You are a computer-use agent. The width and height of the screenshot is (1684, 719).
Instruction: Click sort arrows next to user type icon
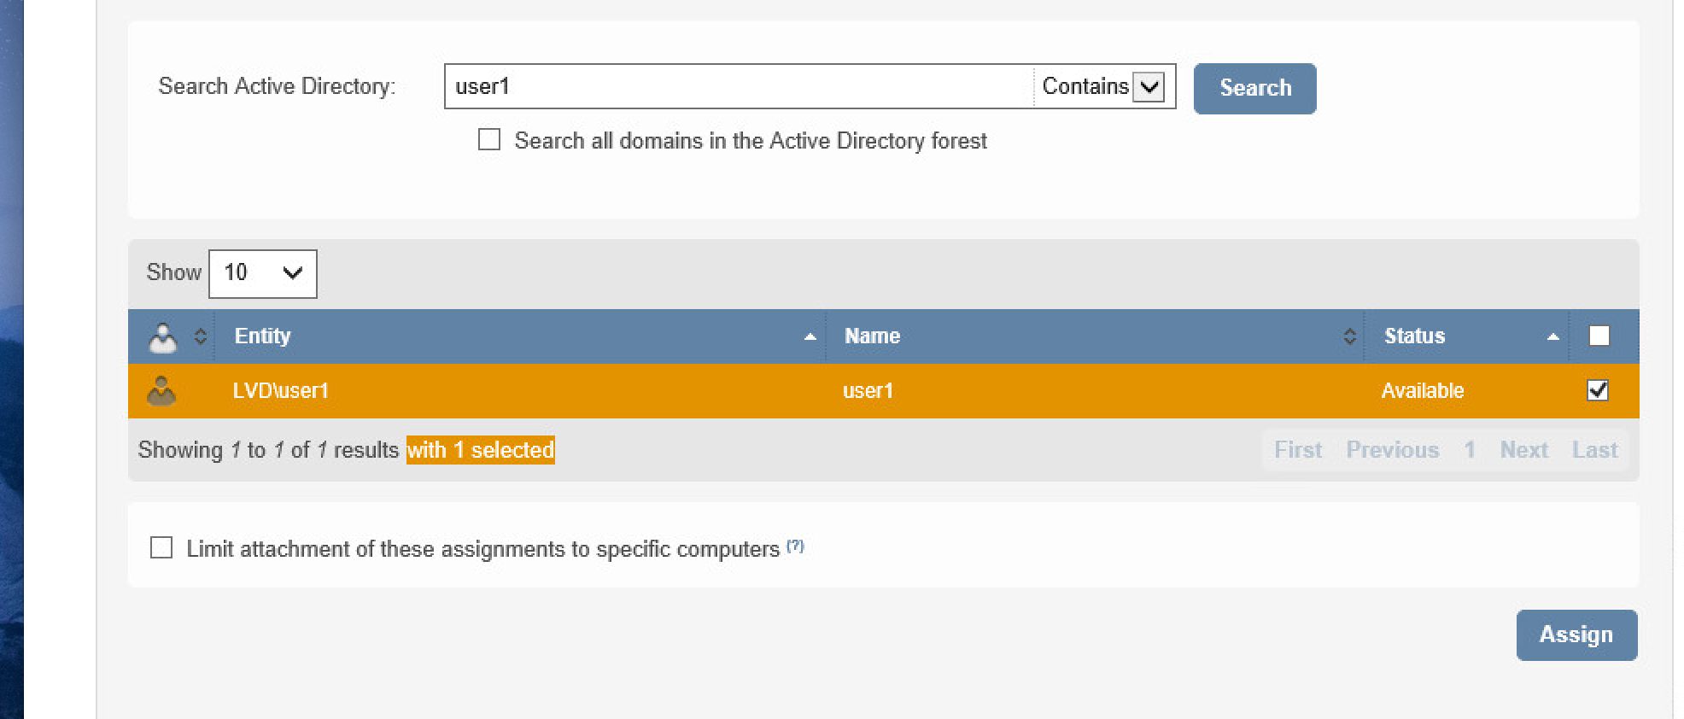tap(200, 336)
